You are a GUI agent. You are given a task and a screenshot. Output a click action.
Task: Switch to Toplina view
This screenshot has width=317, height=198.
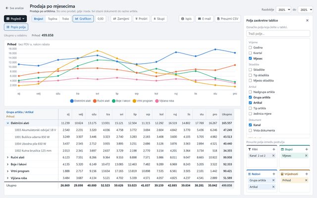coord(53,19)
